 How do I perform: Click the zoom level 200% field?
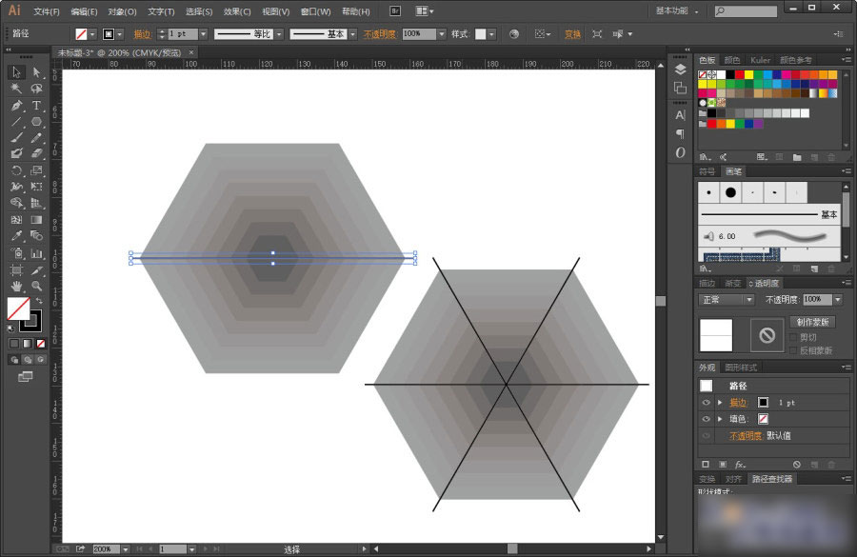[106, 548]
